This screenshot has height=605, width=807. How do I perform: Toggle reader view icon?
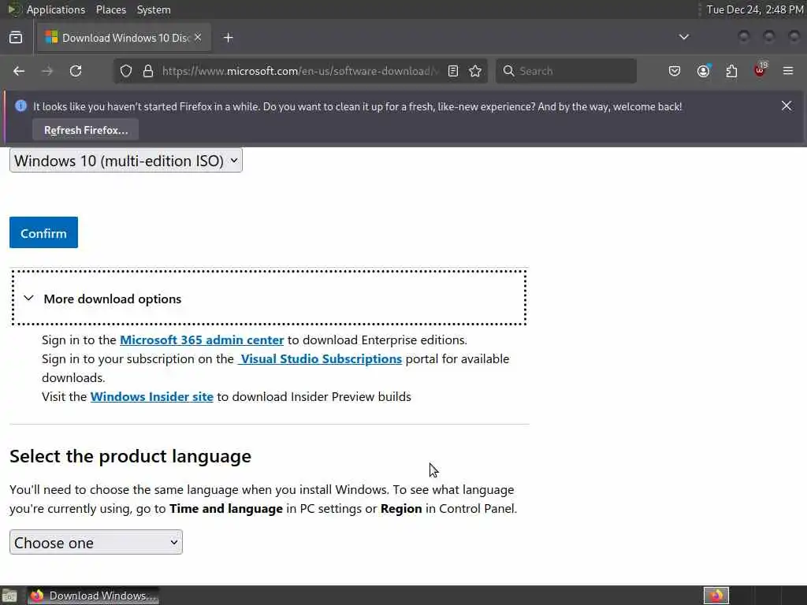pos(453,71)
